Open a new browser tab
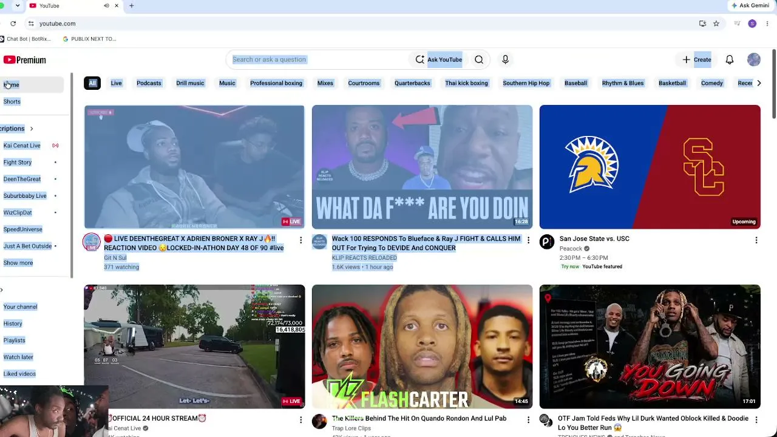The image size is (777, 437). coord(131,6)
